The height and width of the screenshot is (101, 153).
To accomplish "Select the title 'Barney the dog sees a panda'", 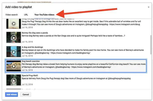I will tap(35, 33).
